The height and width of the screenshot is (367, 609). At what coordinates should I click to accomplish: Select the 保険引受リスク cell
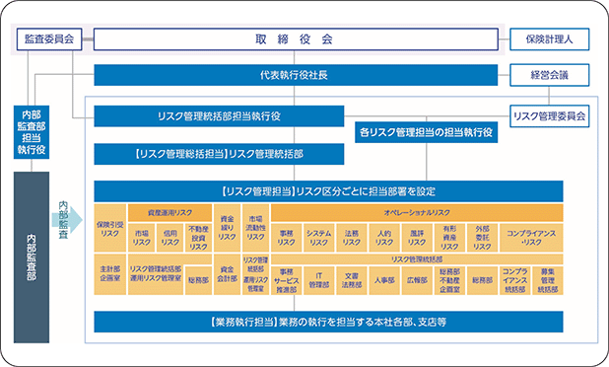coord(110,228)
